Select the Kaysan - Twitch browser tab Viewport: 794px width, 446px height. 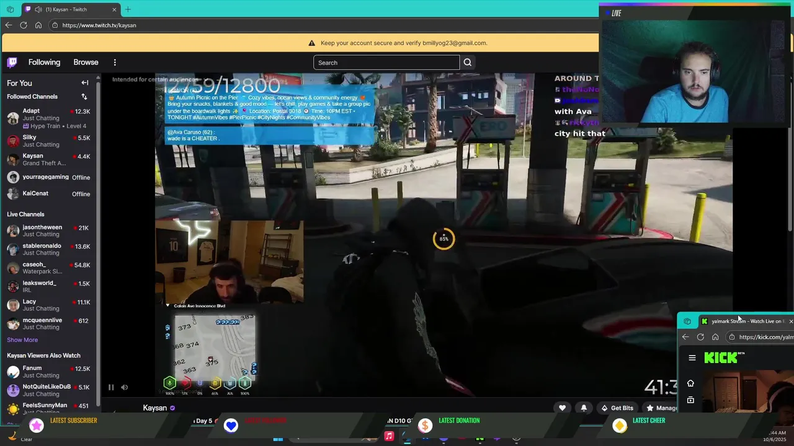[x=69, y=9]
